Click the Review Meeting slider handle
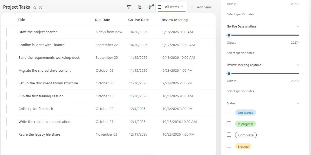The height and width of the screenshot is (155, 311). [229, 74]
